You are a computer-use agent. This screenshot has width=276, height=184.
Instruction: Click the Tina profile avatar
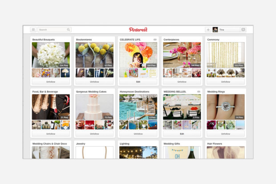point(215,30)
